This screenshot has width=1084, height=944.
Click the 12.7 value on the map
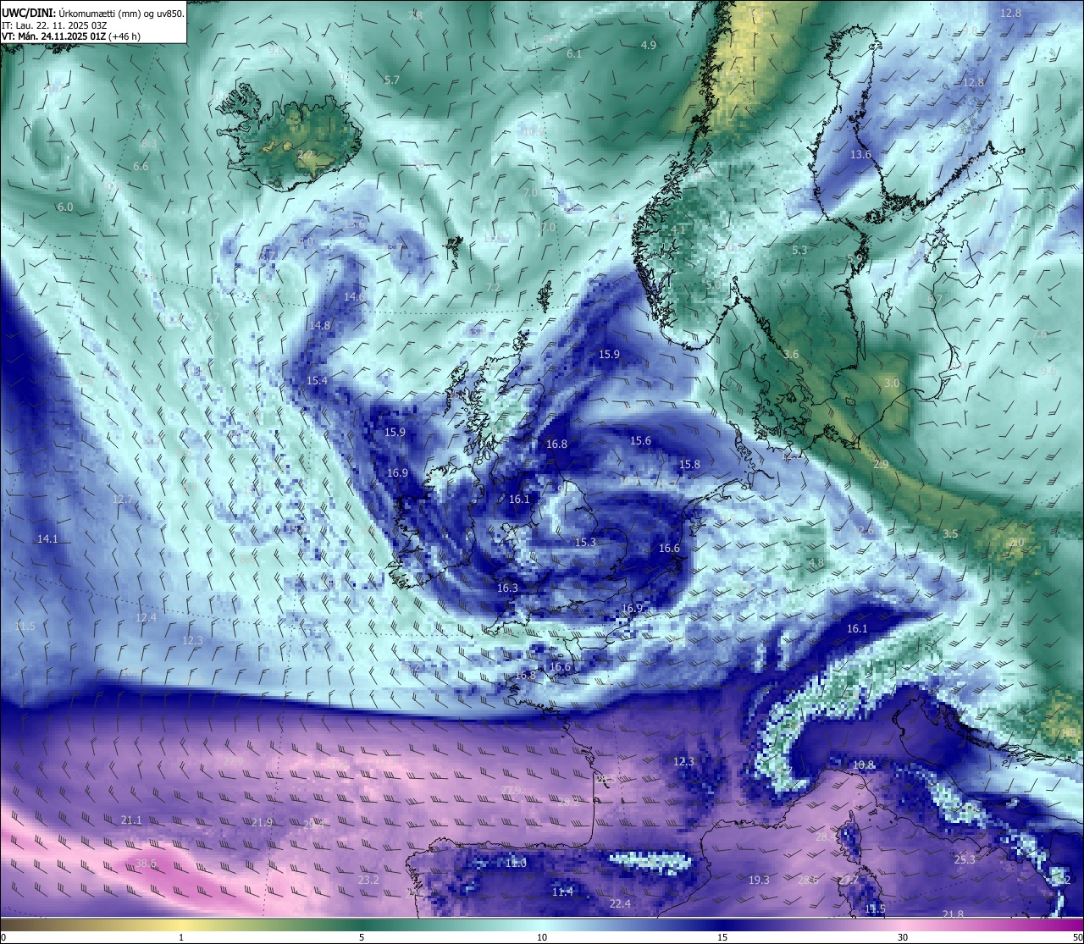(122, 500)
